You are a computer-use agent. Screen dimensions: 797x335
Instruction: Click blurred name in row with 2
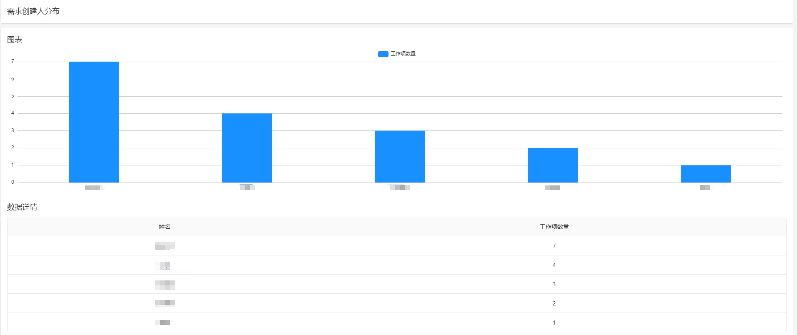(x=165, y=303)
